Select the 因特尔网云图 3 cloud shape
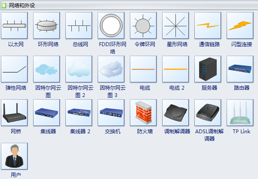258x179 pixels. (111, 69)
